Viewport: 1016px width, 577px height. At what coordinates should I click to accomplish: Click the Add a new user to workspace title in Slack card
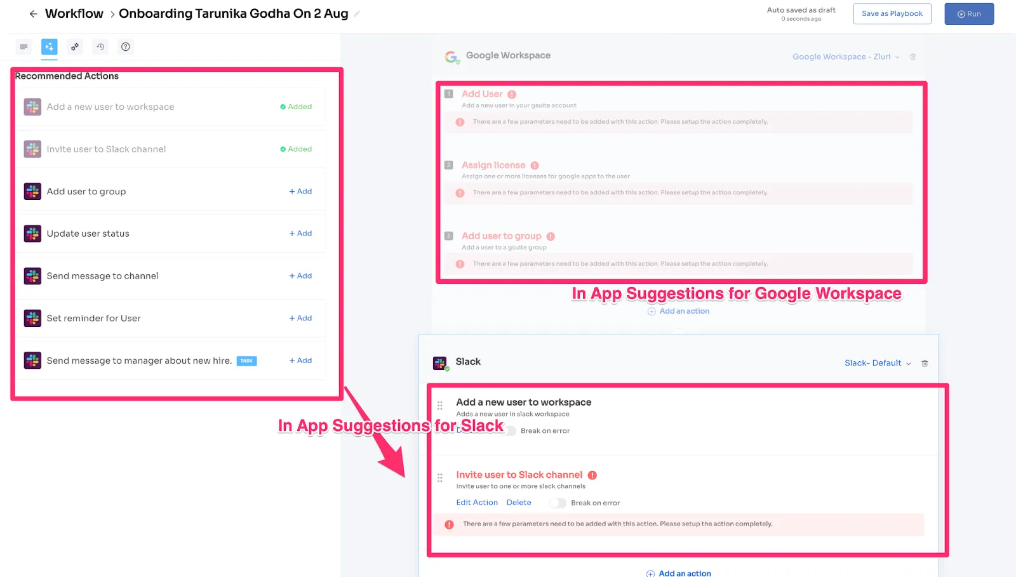tap(524, 402)
